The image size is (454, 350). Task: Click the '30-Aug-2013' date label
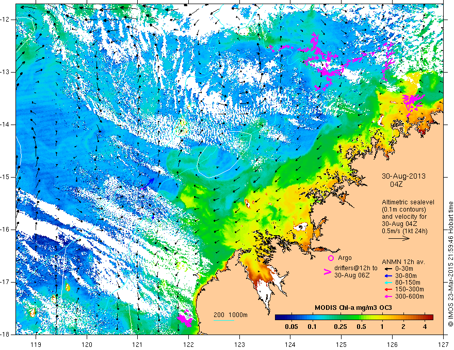(403, 176)
